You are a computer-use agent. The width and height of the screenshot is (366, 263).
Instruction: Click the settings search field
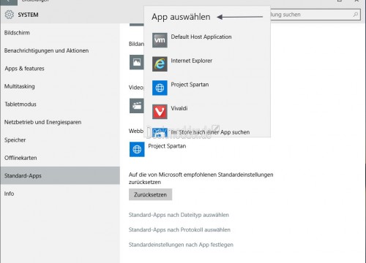[x=315, y=15]
